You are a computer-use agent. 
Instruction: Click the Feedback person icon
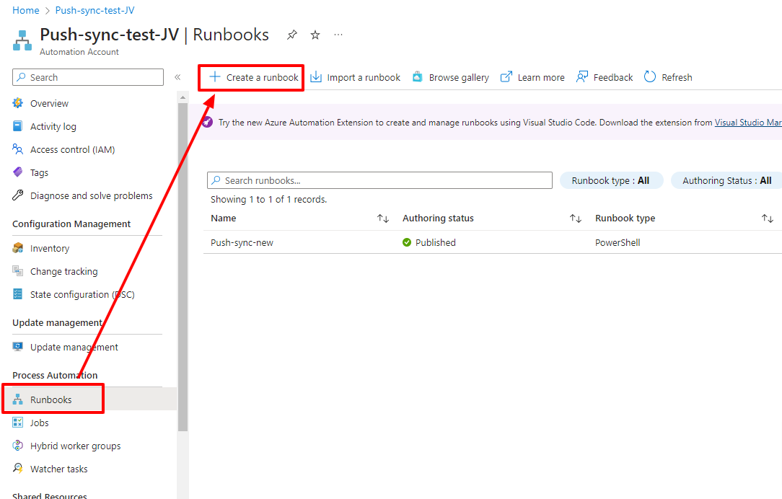point(582,76)
